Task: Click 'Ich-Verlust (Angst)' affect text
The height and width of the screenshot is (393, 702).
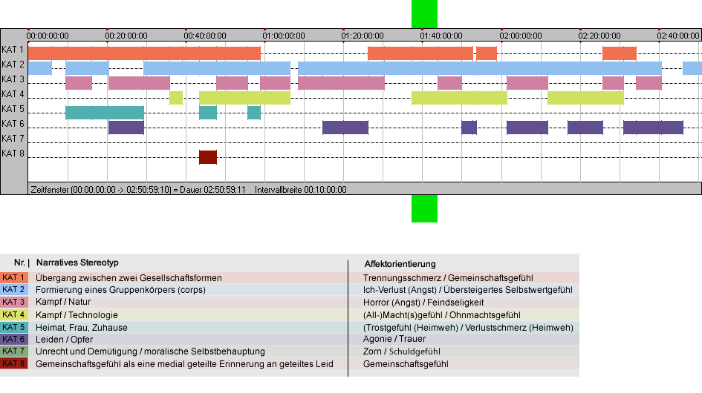Action: pos(400,290)
